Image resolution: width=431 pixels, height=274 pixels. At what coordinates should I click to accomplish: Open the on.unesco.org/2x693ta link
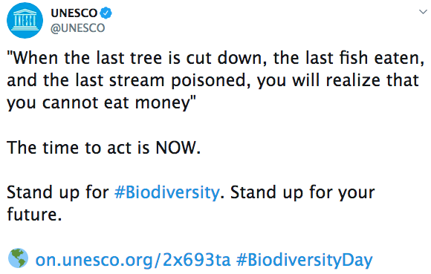(x=133, y=260)
